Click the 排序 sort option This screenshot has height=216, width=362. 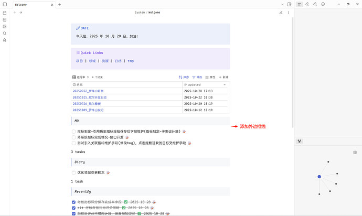tap(184, 77)
